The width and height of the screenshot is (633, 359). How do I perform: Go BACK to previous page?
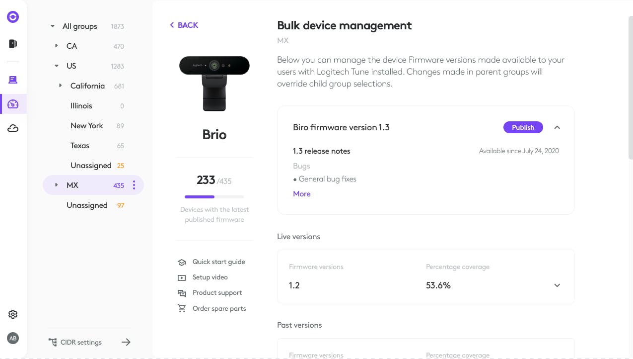coord(184,25)
